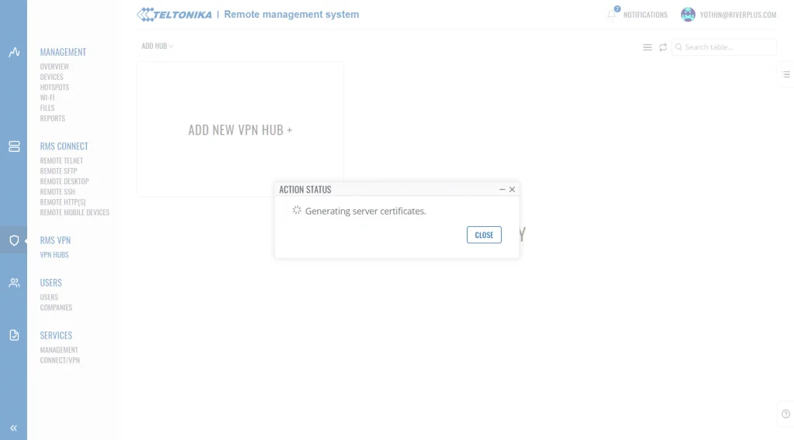Close the Action Status dialog with X
The height and width of the screenshot is (440, 794).
click(x=512, y=190)
